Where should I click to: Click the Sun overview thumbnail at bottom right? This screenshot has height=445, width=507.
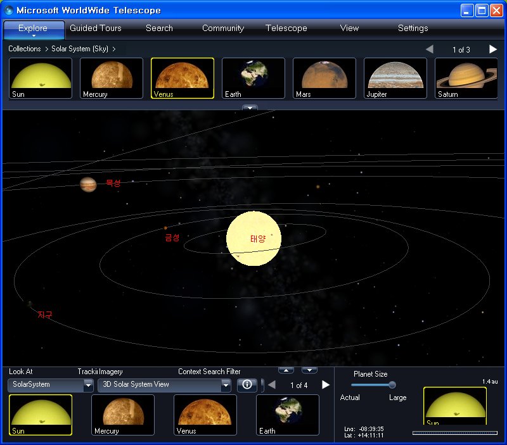point(455,406)
